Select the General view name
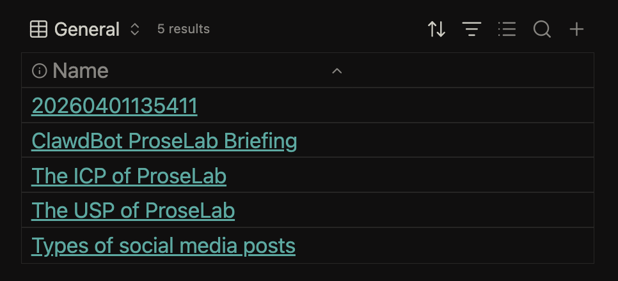The image size is (618, 281). tap(87, 29)
